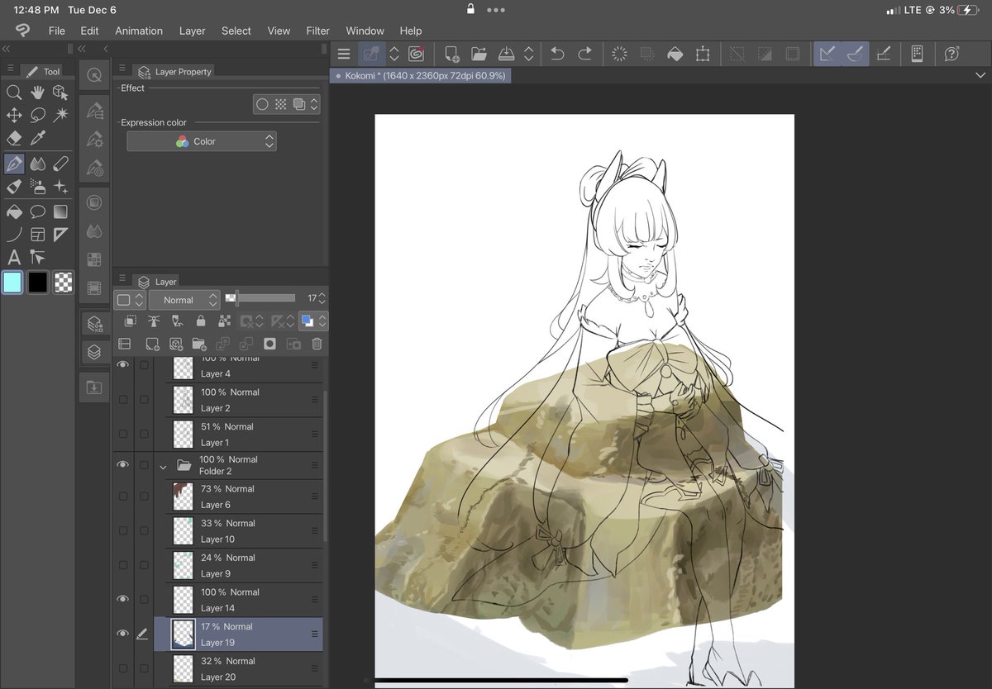Viewport: 992px width, 689px height.
Task: Click the Tool palette tab
Action: click(x=42, y=72)
